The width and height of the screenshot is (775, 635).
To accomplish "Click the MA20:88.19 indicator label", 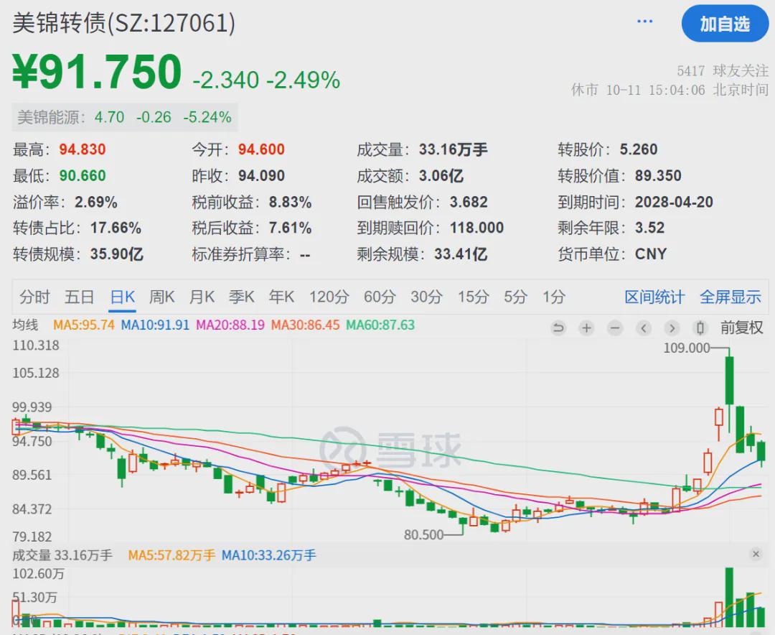I will point(230,325).
